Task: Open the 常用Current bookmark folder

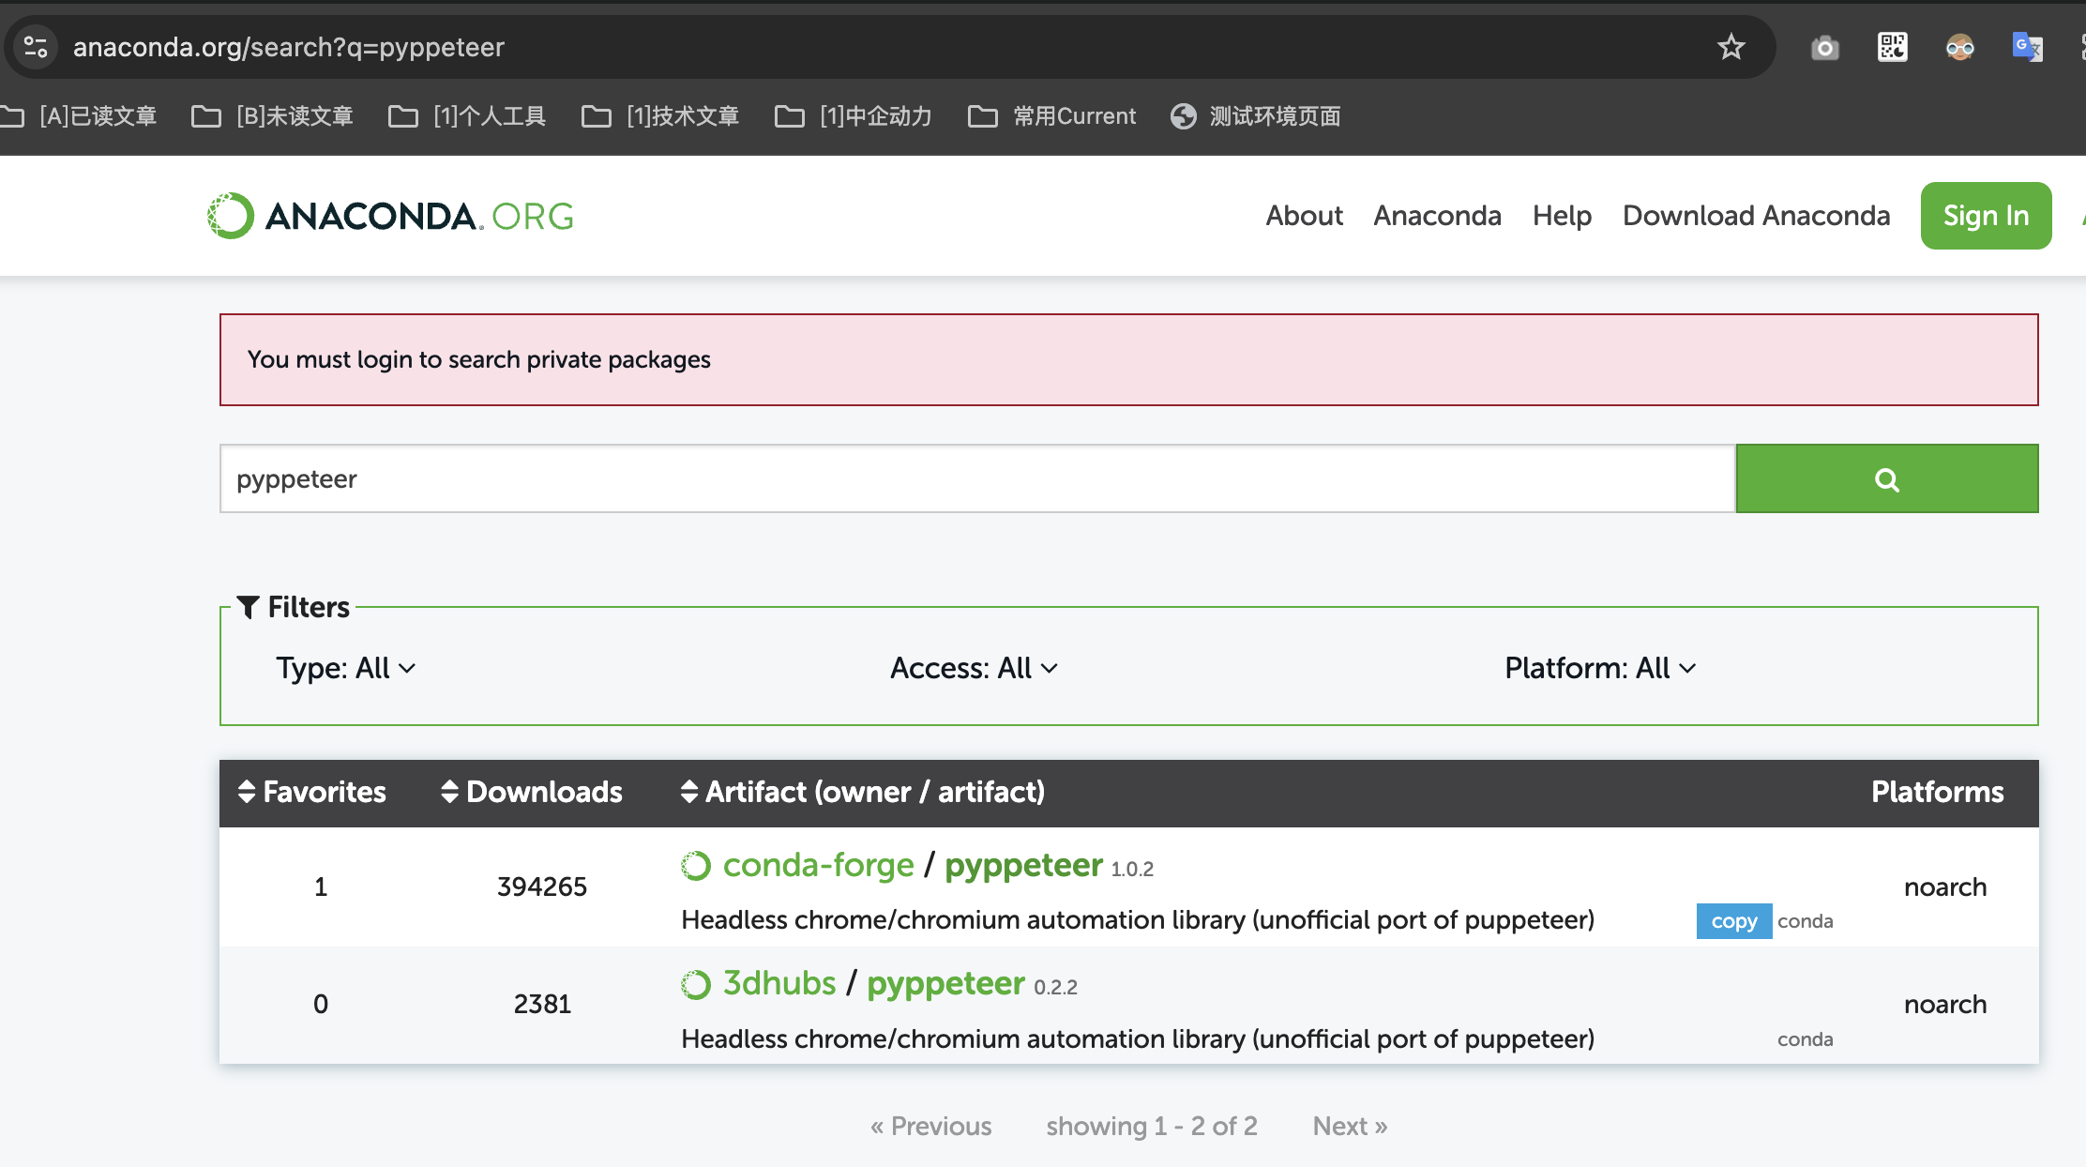Action: [1051, 116]
